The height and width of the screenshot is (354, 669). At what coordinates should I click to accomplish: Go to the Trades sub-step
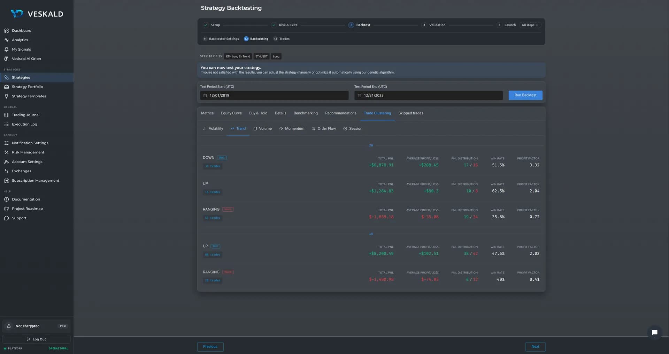(281, 39)
